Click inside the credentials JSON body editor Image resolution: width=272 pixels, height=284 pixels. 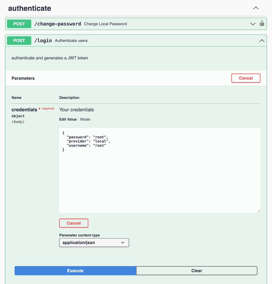[x=160, y=170]
